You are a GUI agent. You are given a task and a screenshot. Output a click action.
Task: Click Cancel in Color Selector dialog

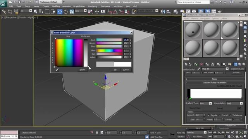pyautogui.click(x=126, y=69)
